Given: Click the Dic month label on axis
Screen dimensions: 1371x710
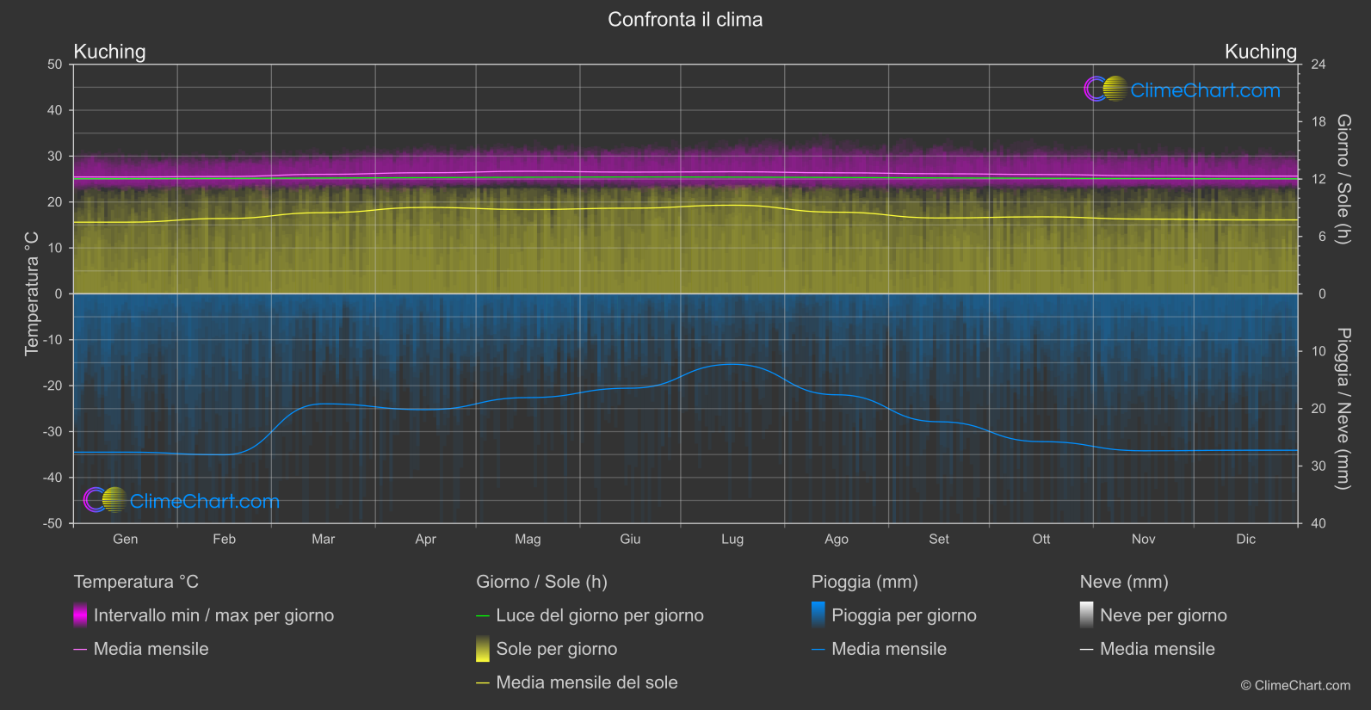Looking at the screenshot, I should coord(1246,539).
